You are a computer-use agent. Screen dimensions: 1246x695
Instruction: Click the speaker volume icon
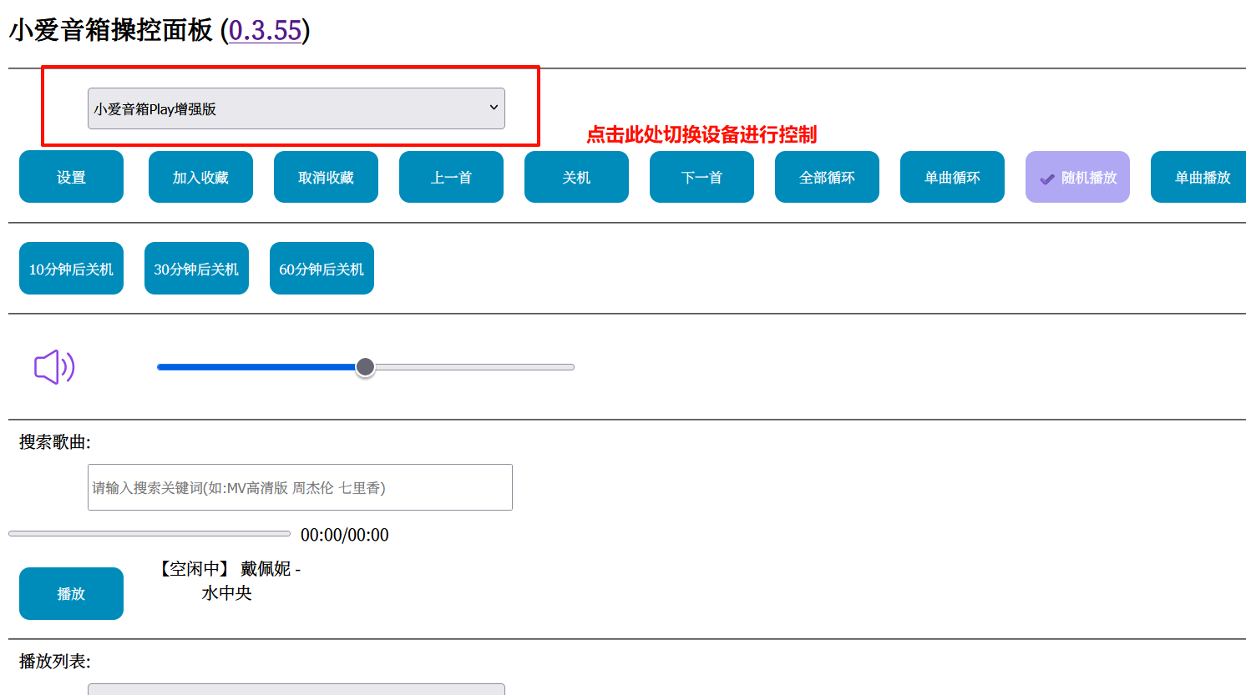click(54, 367)
